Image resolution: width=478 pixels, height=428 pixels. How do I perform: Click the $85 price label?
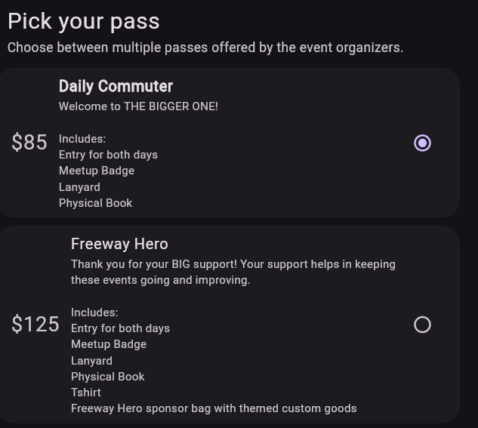[29, 143]
